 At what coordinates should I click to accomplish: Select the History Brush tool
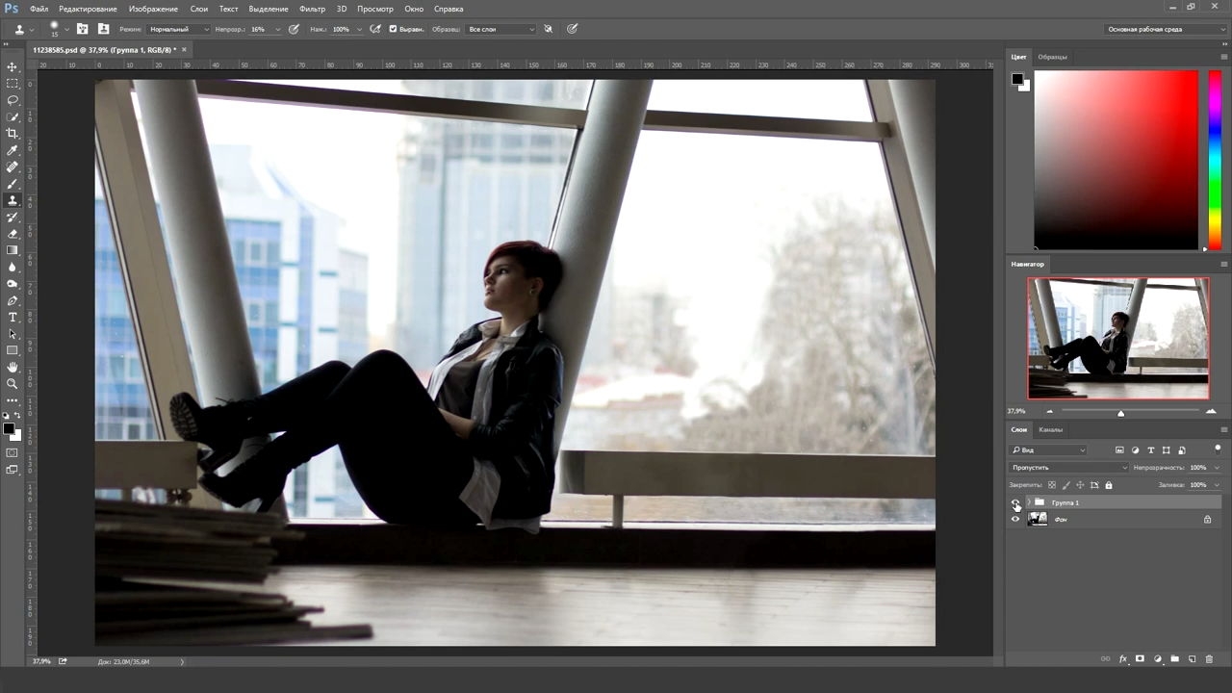pos(13,218)
